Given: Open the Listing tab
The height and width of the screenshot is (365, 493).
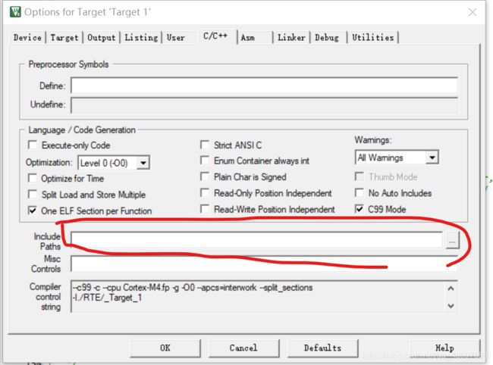Looking at the screenshot, I should click(x=141, y=38).
